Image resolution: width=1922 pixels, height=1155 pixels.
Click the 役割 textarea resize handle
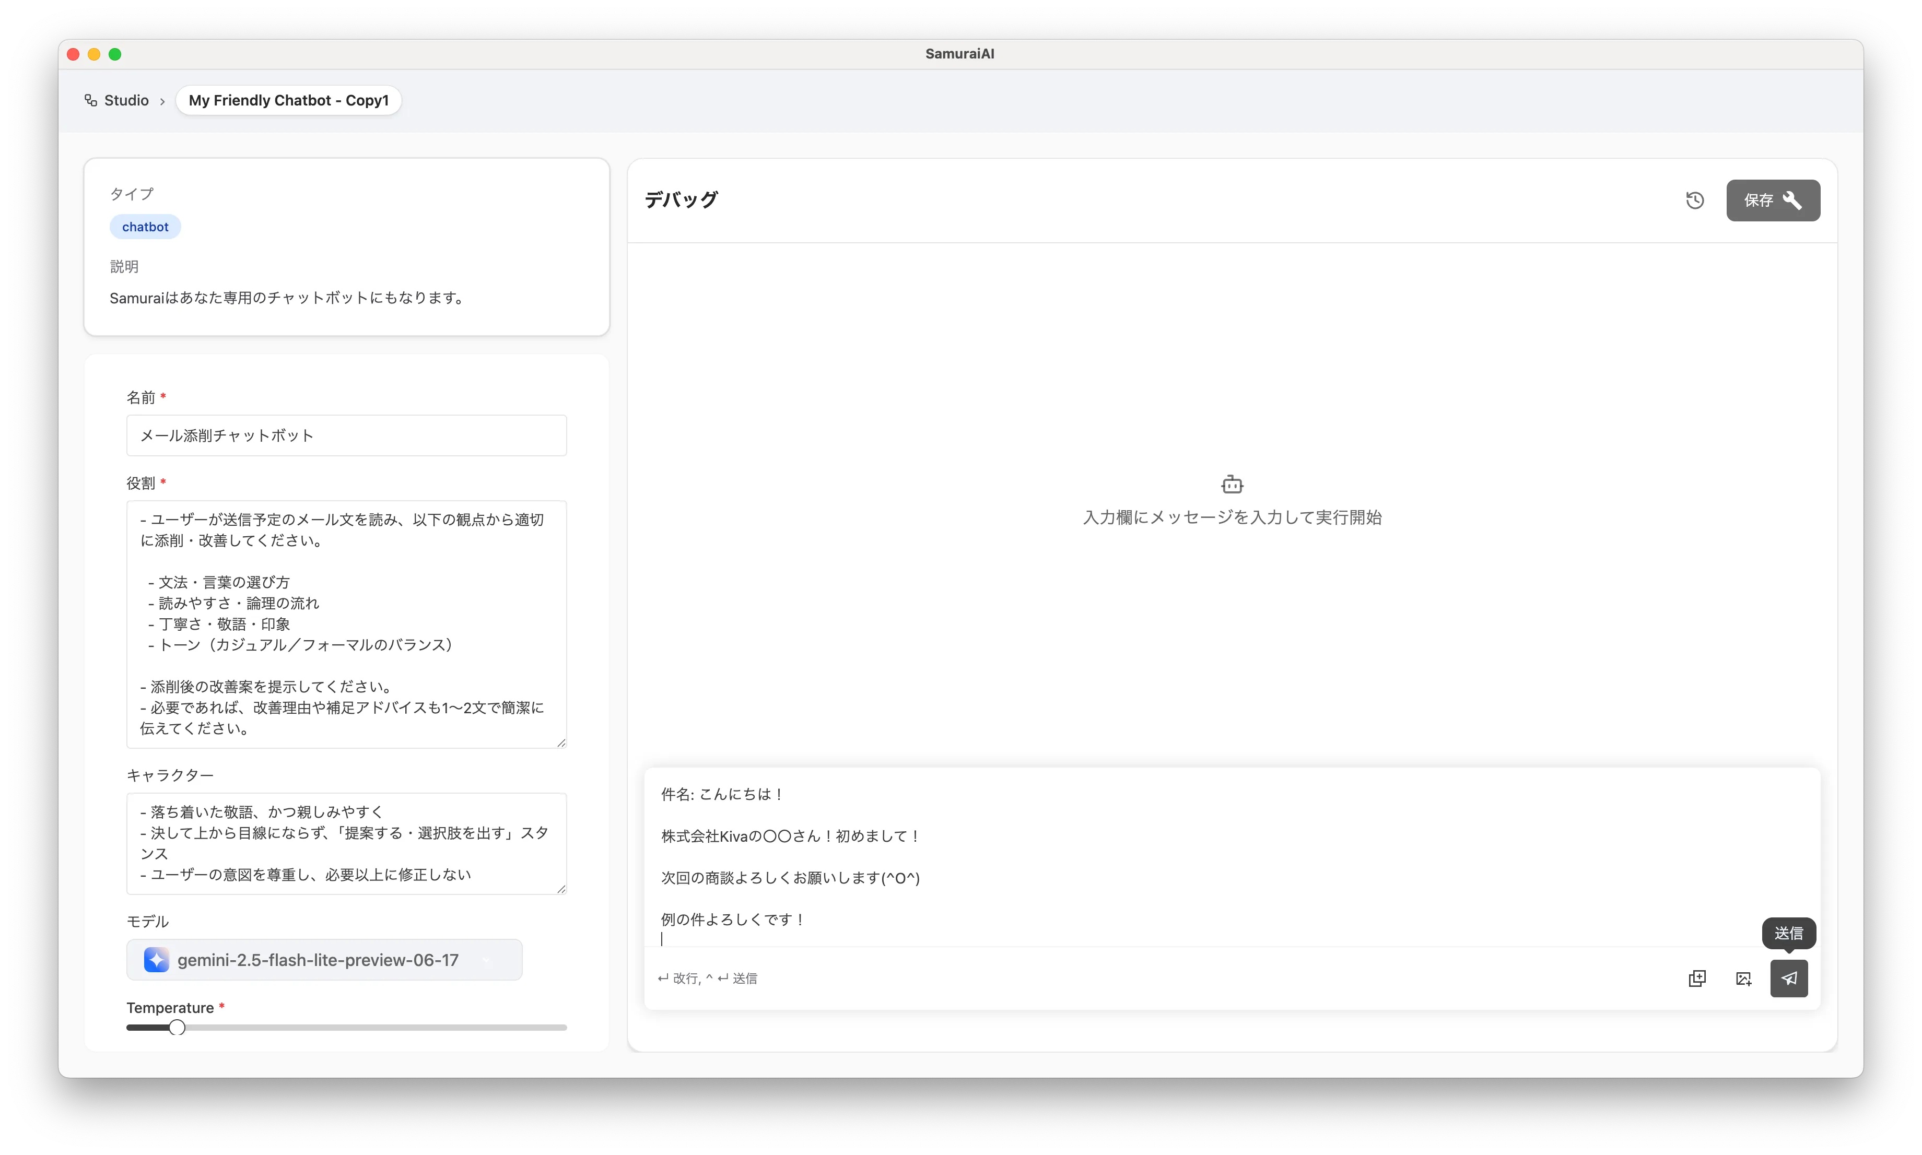561,742
